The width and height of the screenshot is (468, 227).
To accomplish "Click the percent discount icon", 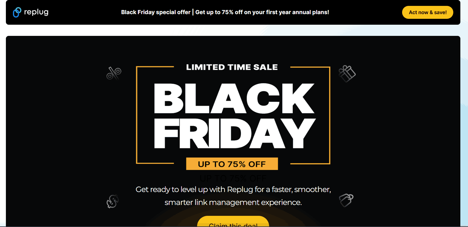I will pyautogui.click(x=114, y=73).
